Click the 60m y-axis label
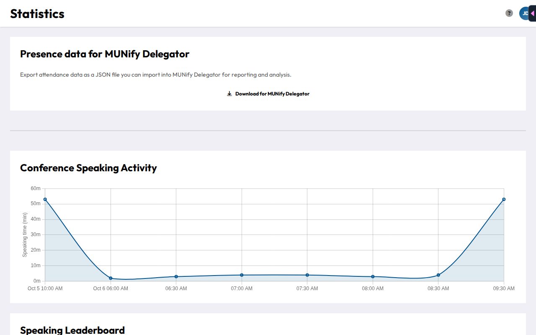This screenshot has height=335, width=536. (36, 188)
